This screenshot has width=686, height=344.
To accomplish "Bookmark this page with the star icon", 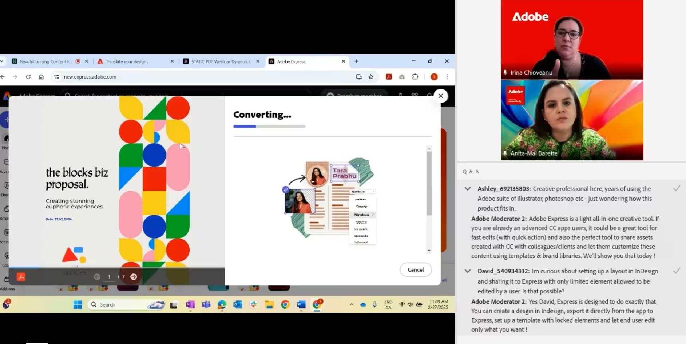I will (371, 77).
